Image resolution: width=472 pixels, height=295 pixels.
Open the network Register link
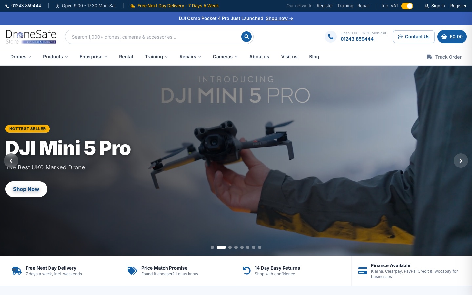(x=325, y=6)
